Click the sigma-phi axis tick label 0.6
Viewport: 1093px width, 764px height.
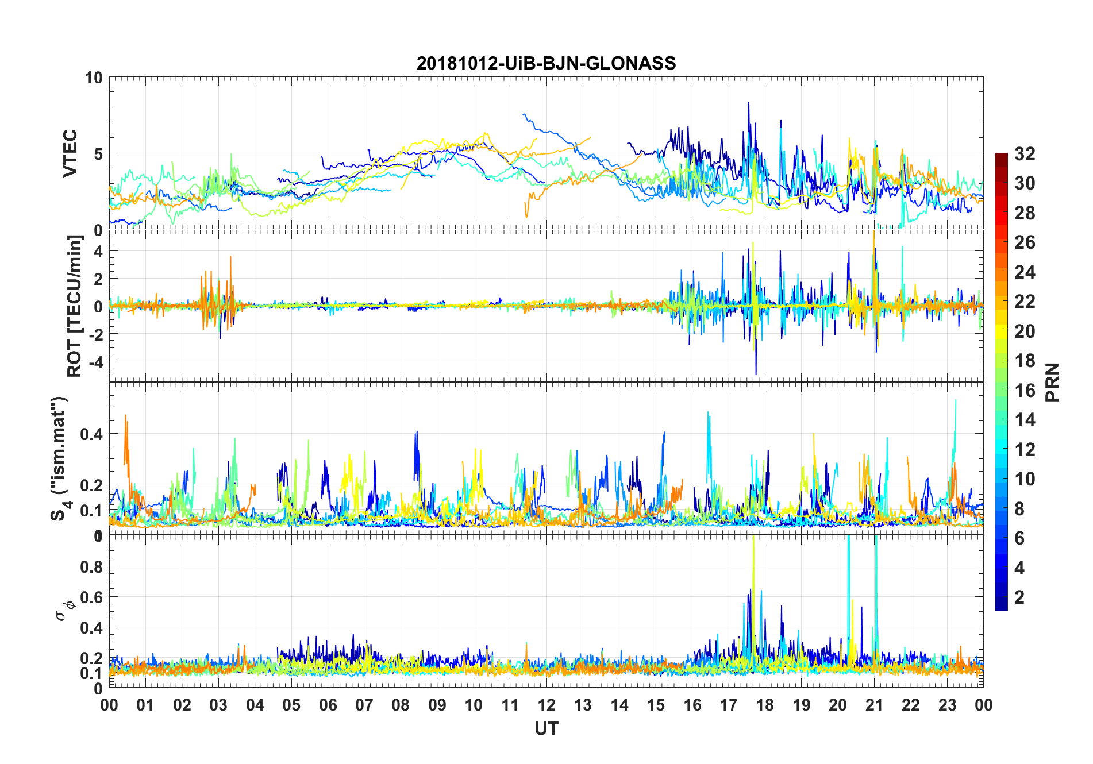pos(92,597)
